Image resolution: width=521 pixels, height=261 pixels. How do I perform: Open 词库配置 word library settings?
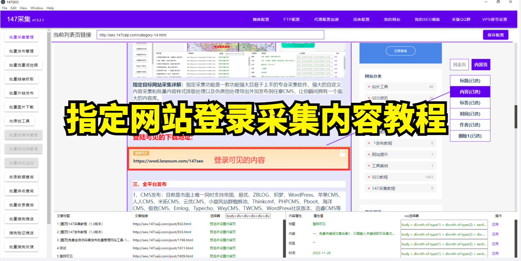(x=361, y=19)
